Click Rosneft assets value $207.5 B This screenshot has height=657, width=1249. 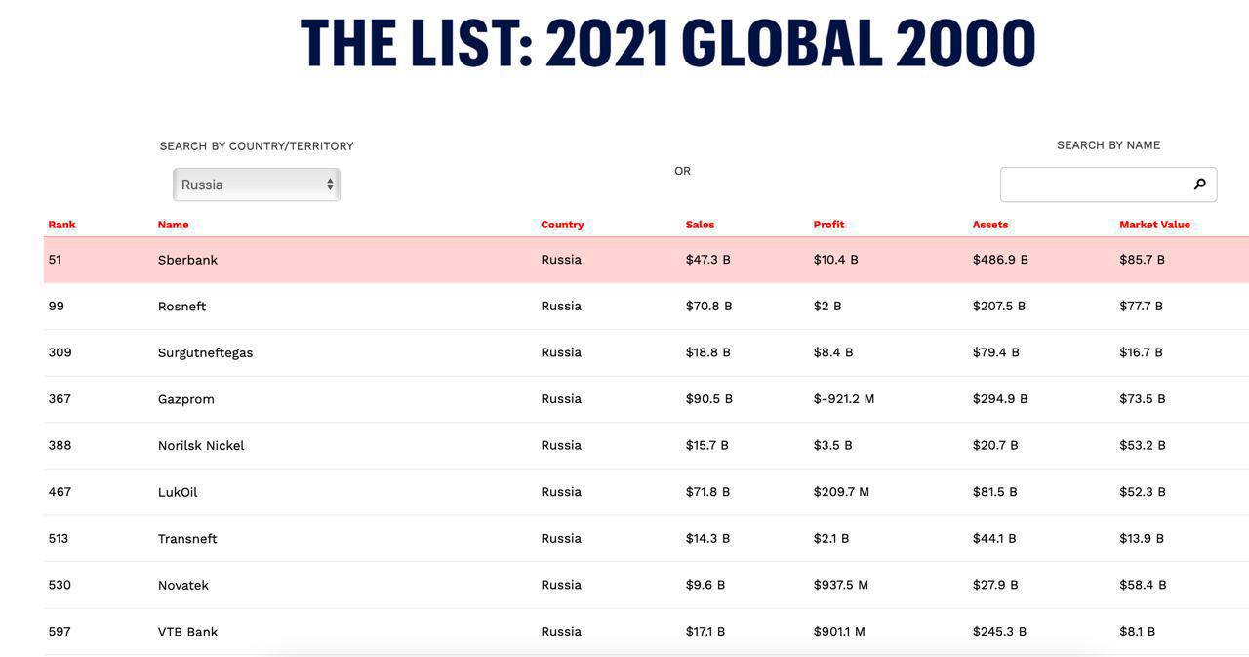tap(999, 307)
